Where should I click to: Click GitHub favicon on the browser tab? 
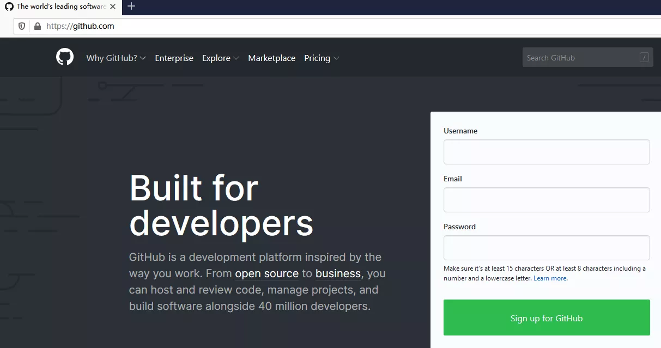(x=9, y=7)
